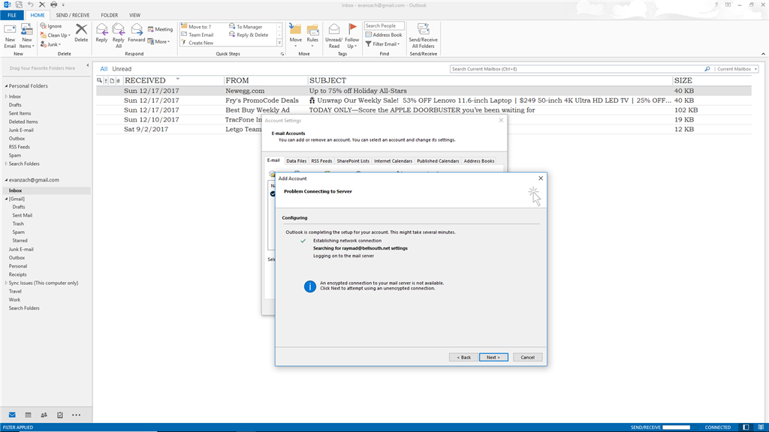Open Calendar from bottom navigation bar
The width and height of the screenshot is (769, 432).
tap(28, 415)
